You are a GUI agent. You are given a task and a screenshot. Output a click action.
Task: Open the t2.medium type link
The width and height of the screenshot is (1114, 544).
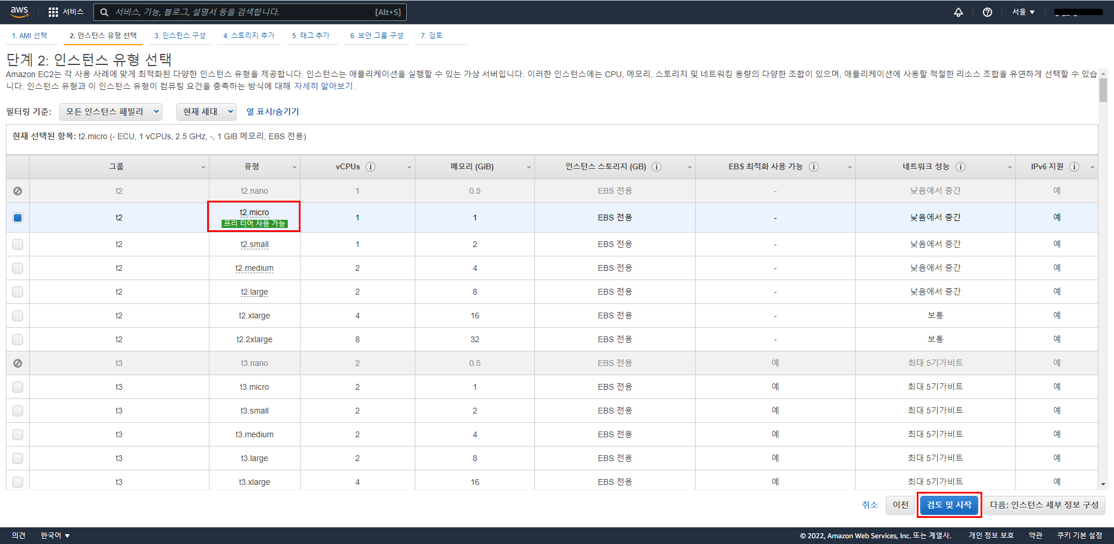click(x=254, y=268)
